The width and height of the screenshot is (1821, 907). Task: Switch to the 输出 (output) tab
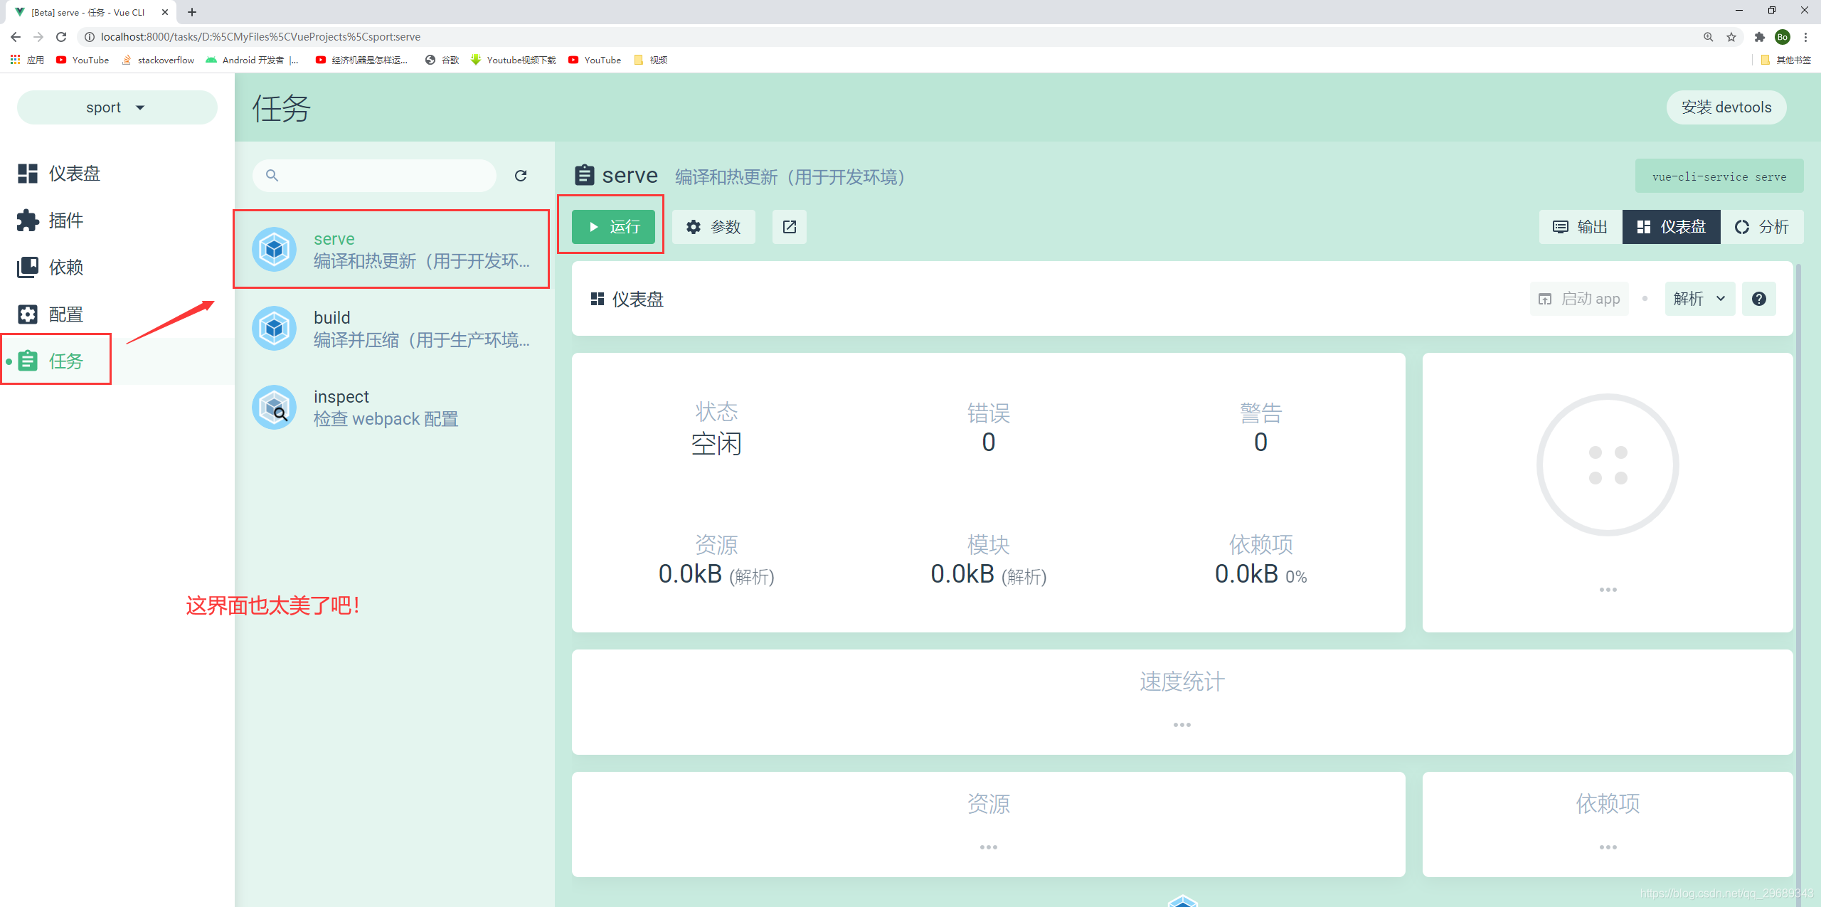click(x=1579, y=226)
